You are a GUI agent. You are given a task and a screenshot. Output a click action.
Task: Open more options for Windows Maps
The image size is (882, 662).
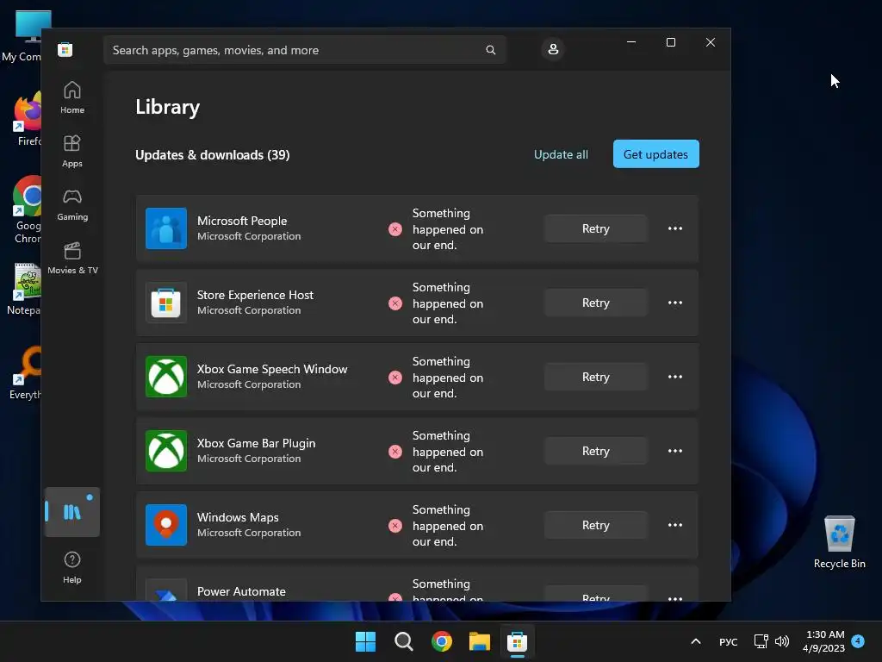pyautogui.click(x=675, y=525)
